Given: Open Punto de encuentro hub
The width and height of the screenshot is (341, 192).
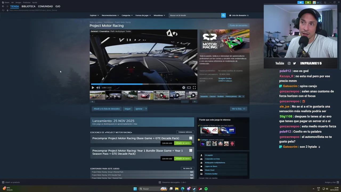Looking at the screenshot, I should 238,25.
